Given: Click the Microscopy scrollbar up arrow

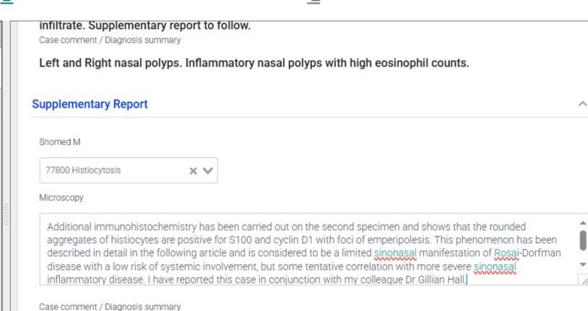Looking at the screenshot, I should click(x=583, y=223).
